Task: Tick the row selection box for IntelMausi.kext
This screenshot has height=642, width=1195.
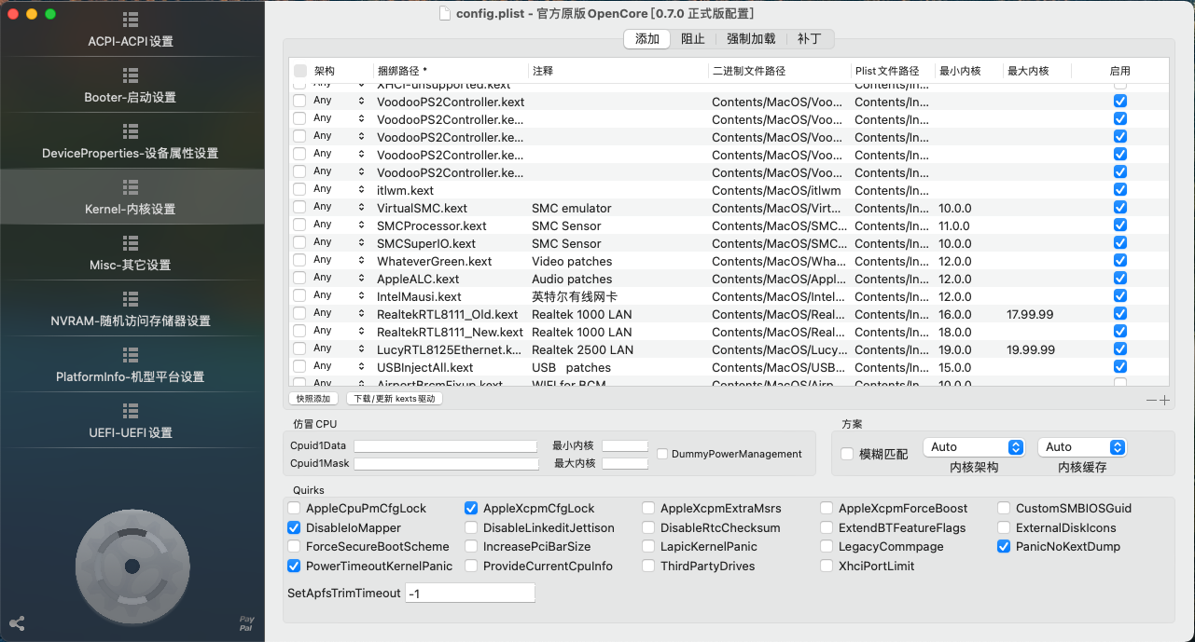Action: tap(299, 296)
